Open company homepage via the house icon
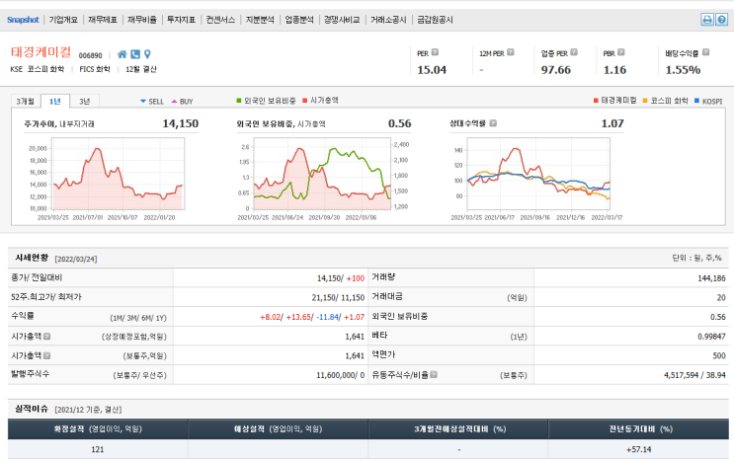This screenshot has width=734, height=462. pyautogui.click(x=122, y=54)
